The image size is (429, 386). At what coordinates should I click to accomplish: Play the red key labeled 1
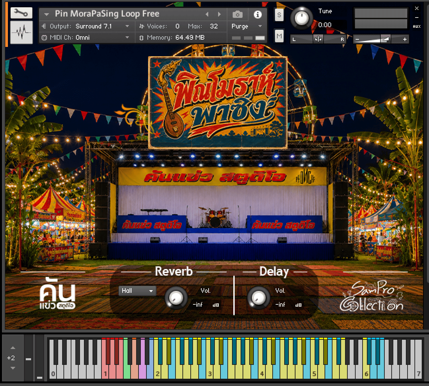pos(105,372)
